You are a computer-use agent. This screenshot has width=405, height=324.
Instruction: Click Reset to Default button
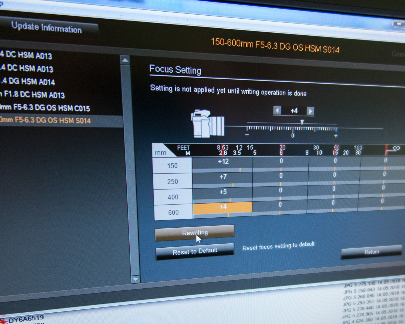point(195,251)
